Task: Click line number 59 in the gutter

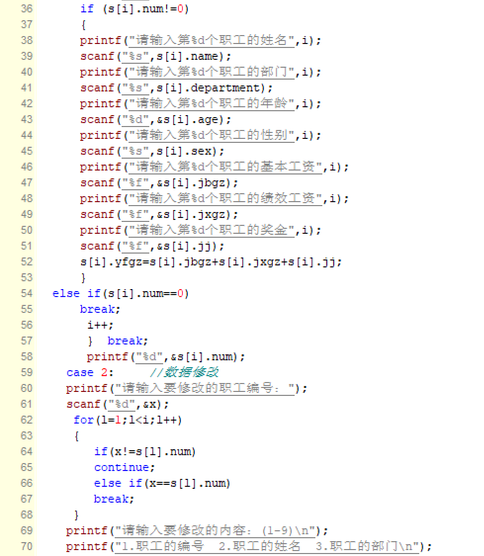Action: point(27,372)
